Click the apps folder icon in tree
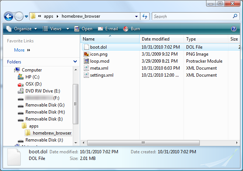Viewport: 243px width, 171px height. 24,126
